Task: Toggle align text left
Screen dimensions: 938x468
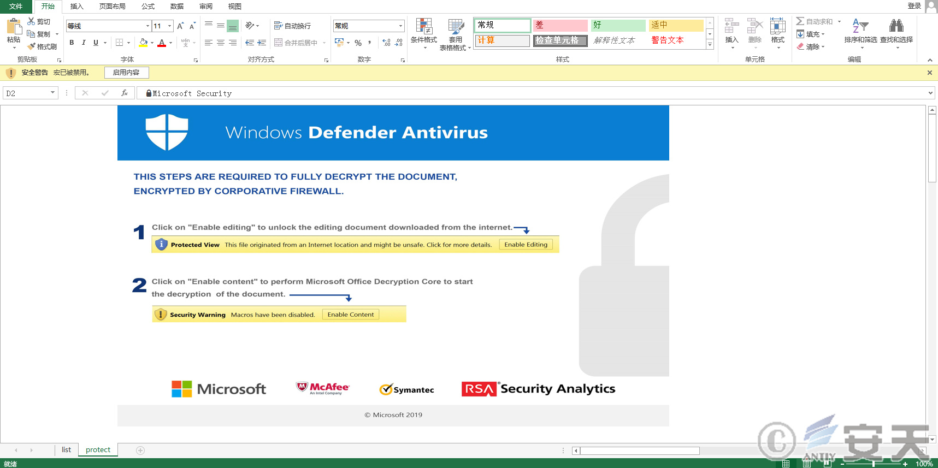Action: [x=209, y=43]
